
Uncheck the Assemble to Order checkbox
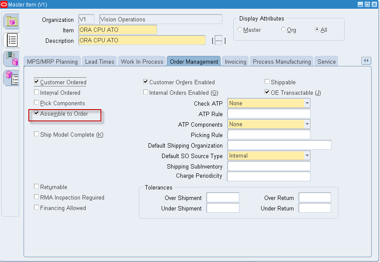[37, 114]
